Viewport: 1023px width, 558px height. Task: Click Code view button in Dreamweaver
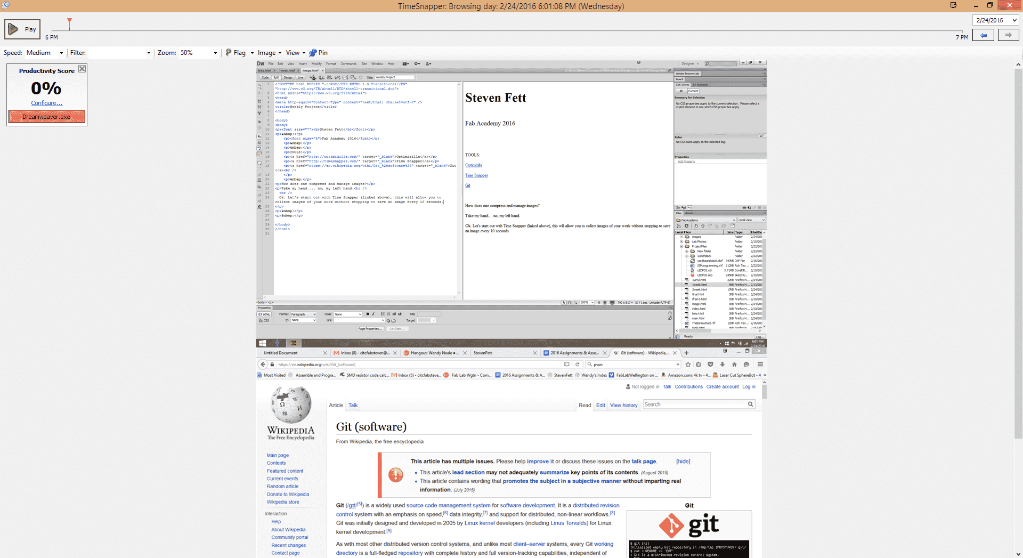point(265,77)
